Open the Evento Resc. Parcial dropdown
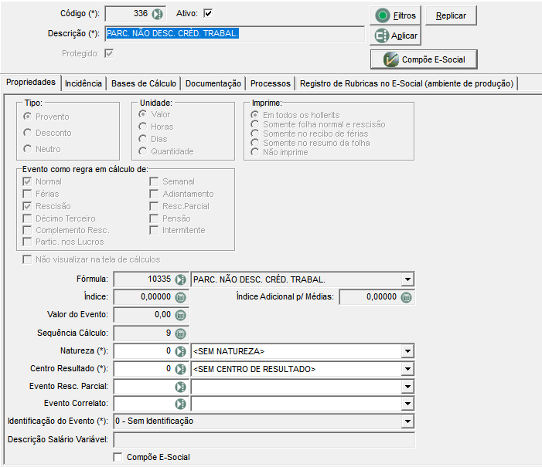This screenshot has width=542, height=467. [x=407, y=387]
